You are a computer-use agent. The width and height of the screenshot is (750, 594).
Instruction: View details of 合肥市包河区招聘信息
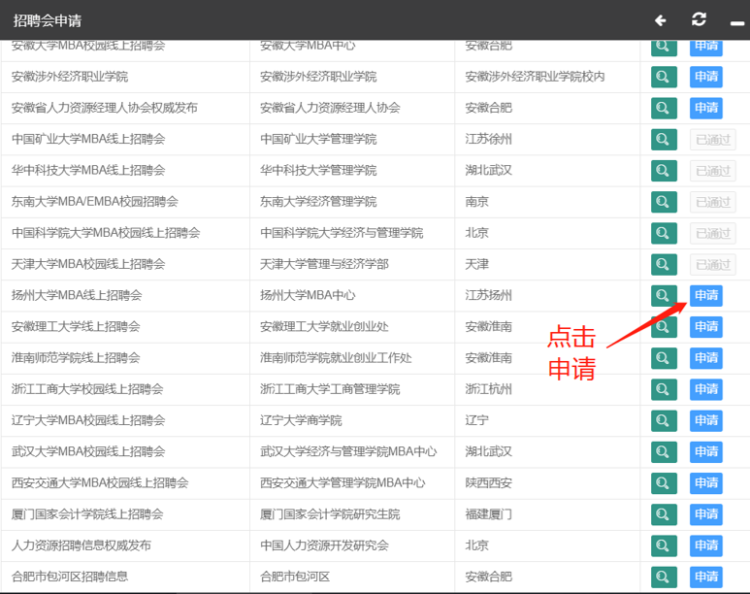tap(664, 577)
